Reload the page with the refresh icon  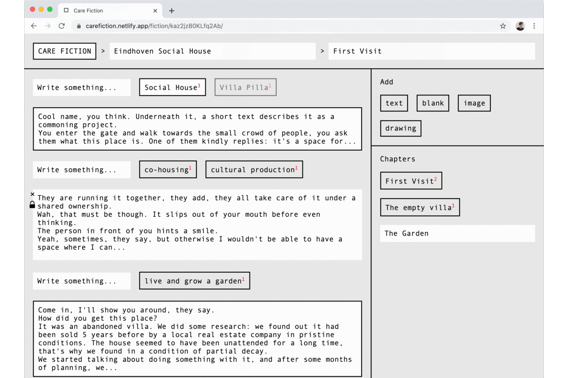(62, 26)
